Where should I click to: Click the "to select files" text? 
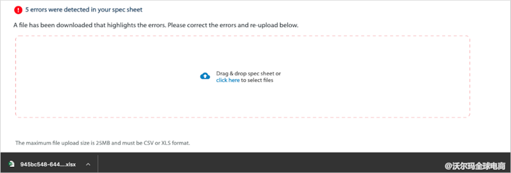click(257, 80)
